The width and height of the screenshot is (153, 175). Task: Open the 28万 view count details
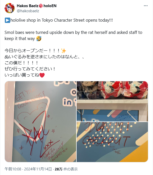click(66, 169)
